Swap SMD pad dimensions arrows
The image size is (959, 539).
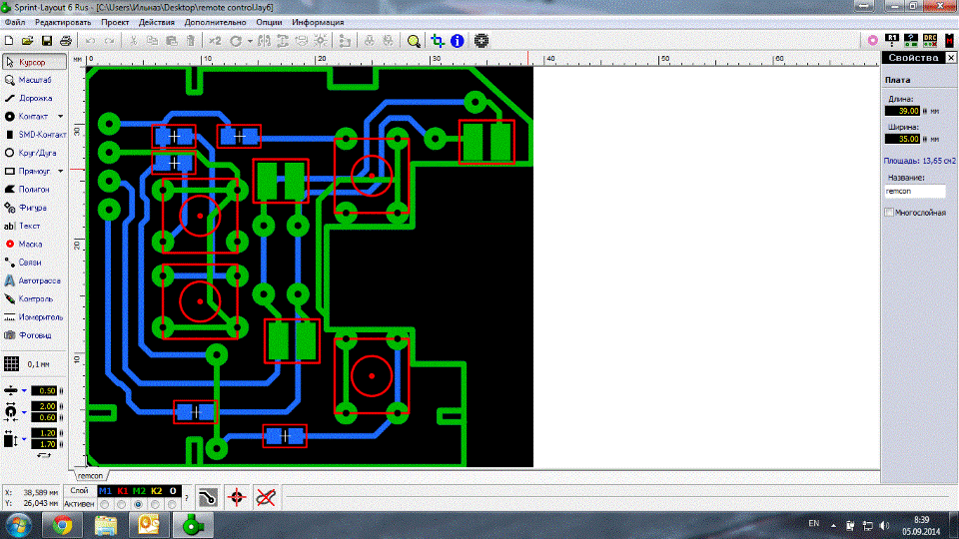(x=44, y=455)
